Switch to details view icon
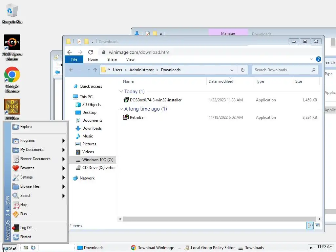 (x=310, y=226)
